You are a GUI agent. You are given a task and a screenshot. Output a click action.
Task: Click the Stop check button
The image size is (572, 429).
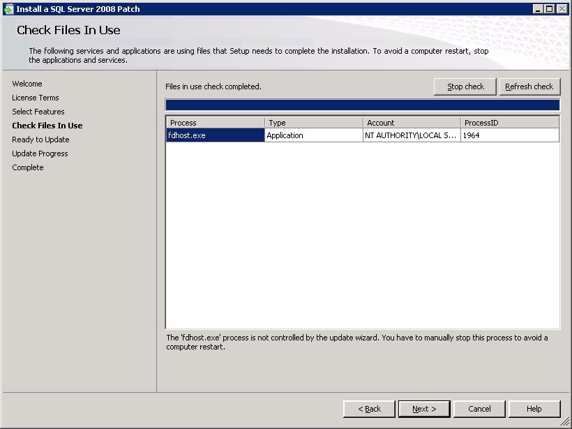point(465,86)
